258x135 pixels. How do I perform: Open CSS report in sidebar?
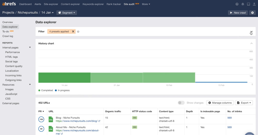click(8, 99)
